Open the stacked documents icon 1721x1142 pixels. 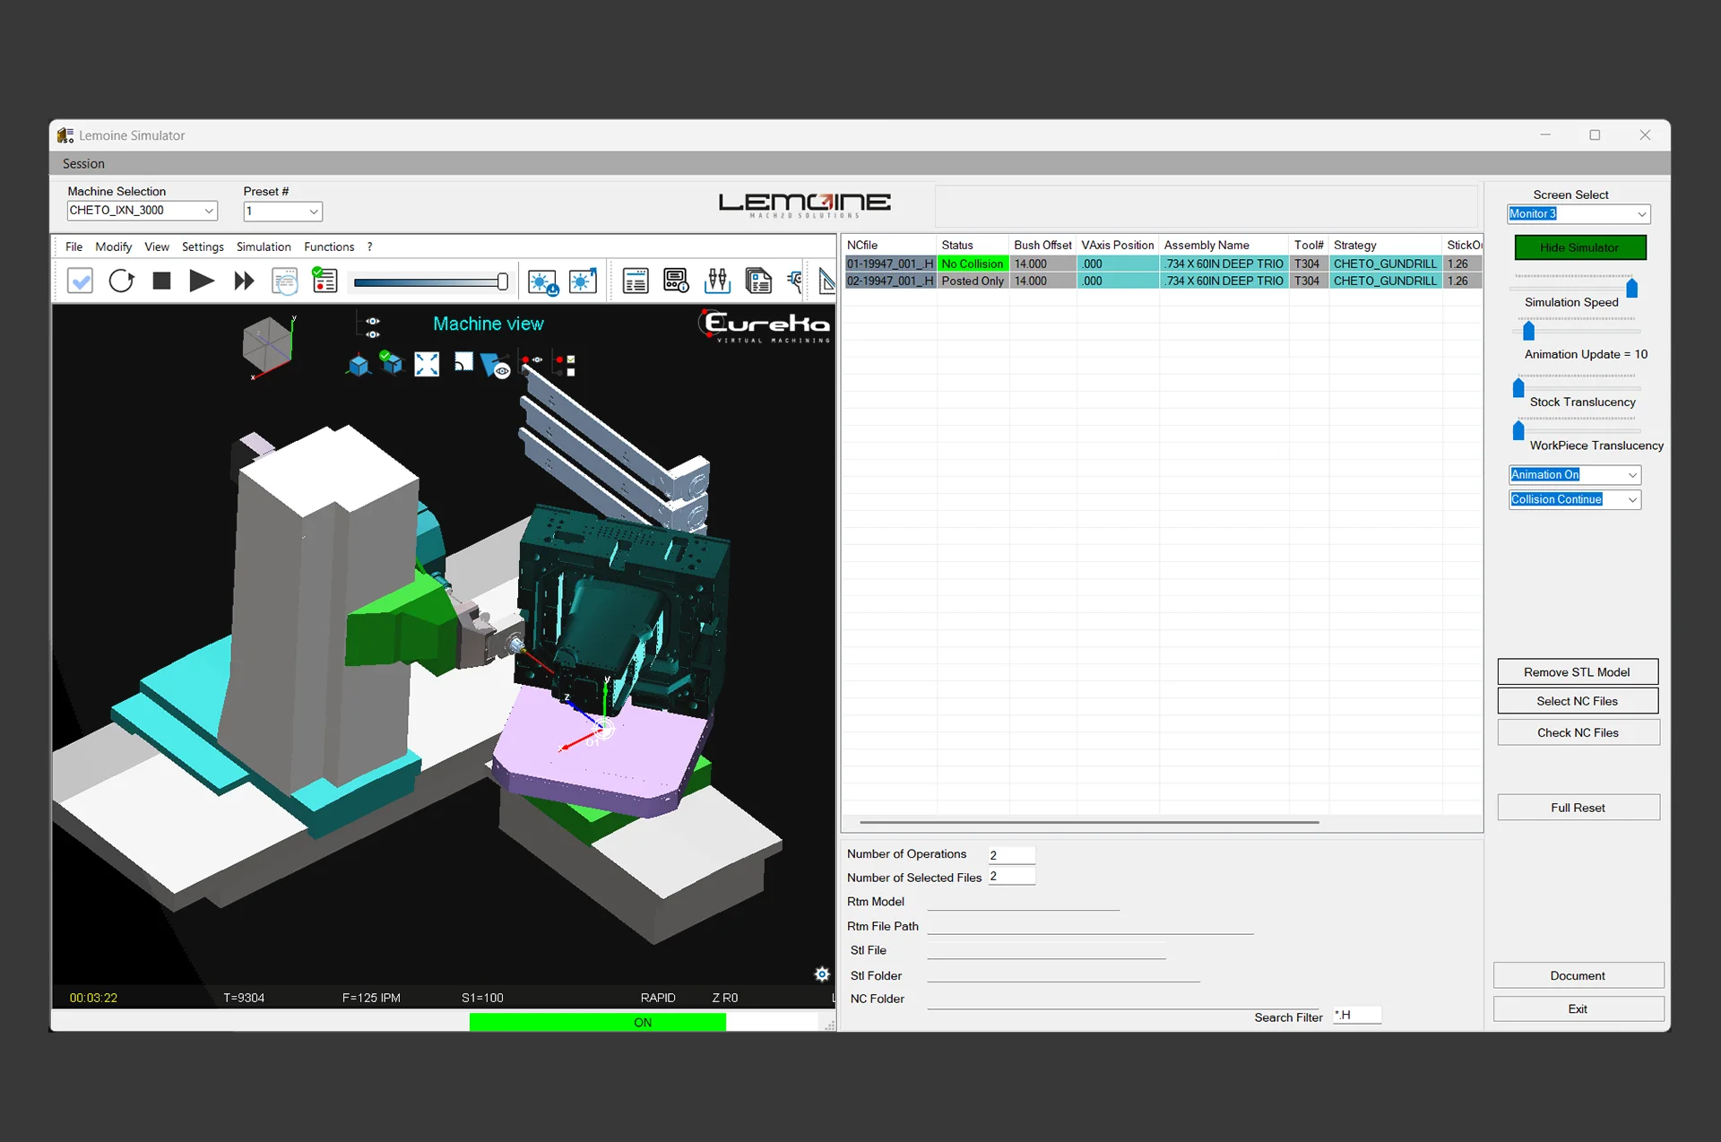(758, 281)
